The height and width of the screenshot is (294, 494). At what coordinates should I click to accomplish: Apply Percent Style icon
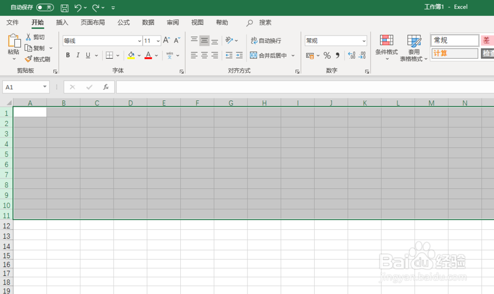click(327, 55)
